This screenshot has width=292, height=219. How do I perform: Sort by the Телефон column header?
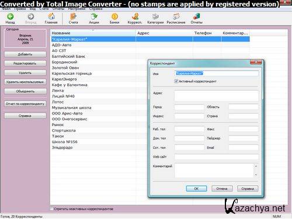pos(207,33)
